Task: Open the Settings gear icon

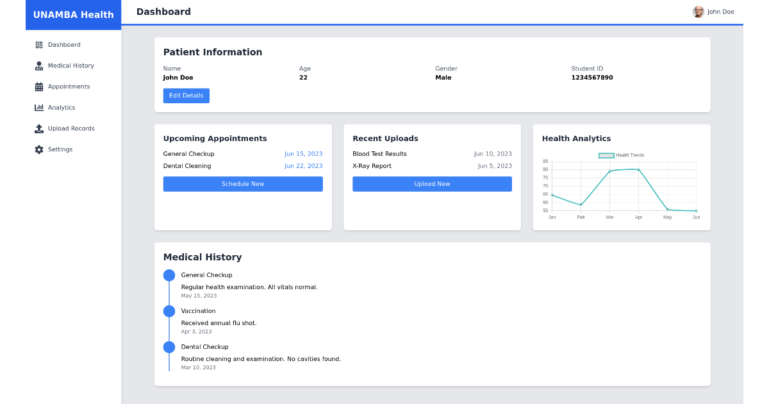Action: click(38, 149)
